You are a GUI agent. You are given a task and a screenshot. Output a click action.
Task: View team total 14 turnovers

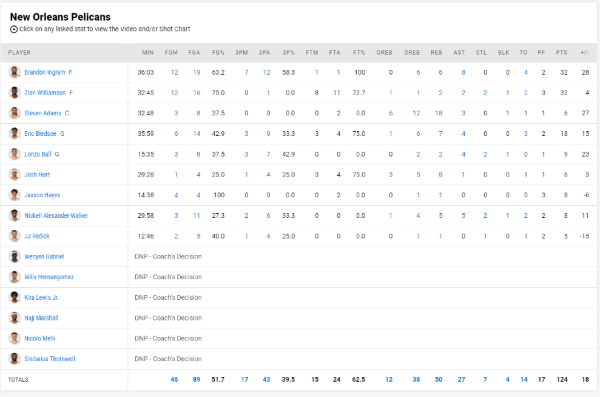[524, 380]
